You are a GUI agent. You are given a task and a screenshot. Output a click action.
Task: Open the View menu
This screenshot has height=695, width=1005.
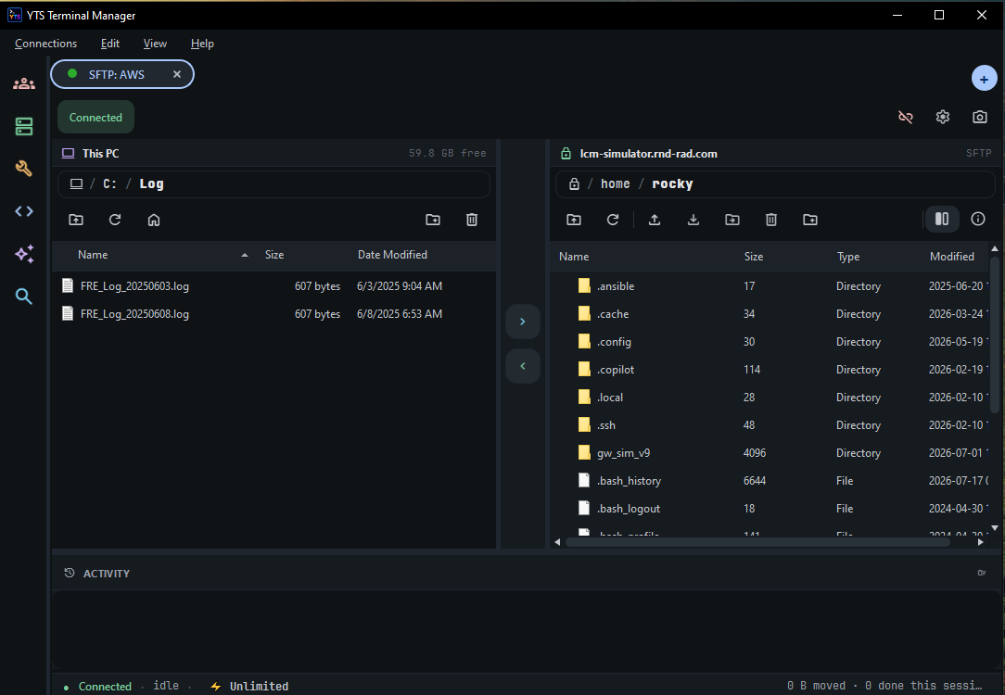(x=155, y=44)
